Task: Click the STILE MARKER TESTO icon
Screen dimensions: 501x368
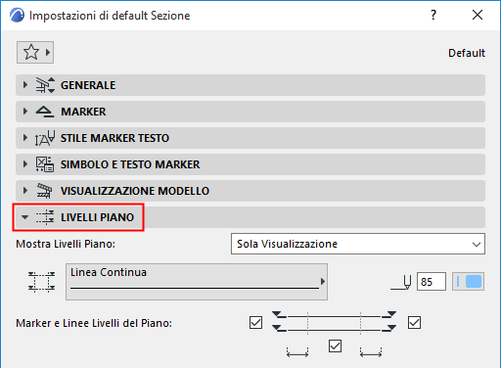Action: [45, 138]
